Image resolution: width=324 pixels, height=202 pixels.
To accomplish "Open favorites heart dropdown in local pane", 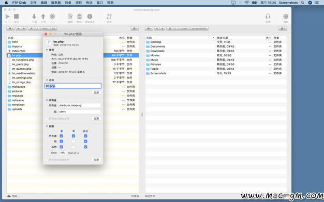I will (x=149, y=28).
